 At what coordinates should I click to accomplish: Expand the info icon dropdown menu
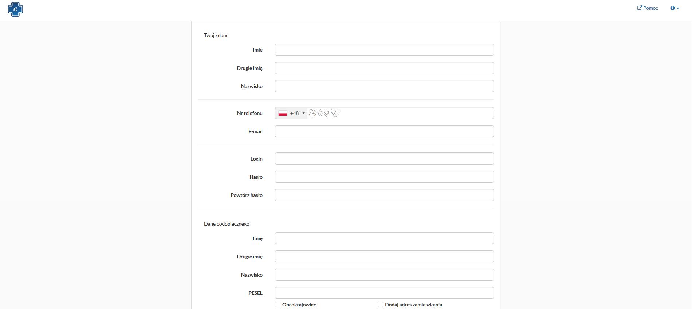[x=675, y=8]
